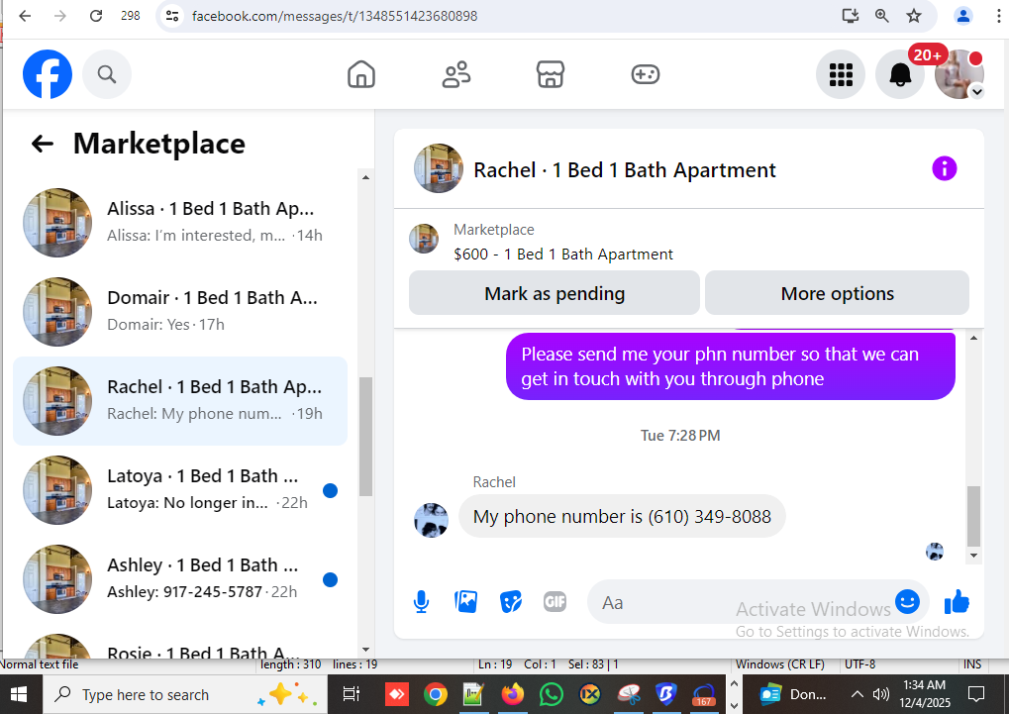Click Rachel's phone number message bubble

tap(622, 516)
